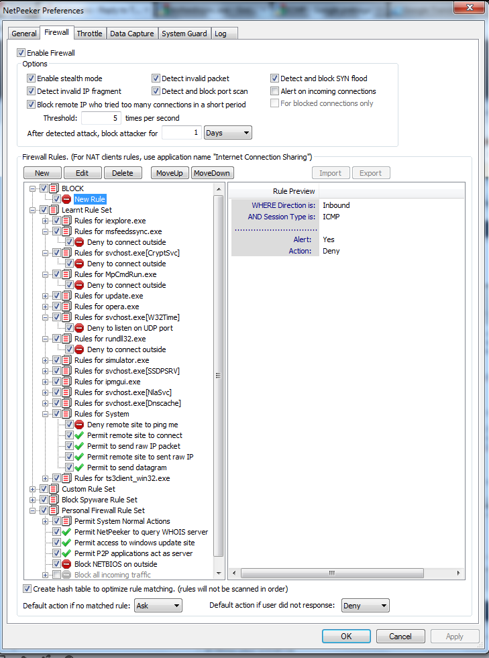Toggle Block remote IP too many connections checkbox
This screenshot has height=658, width=489.
[x=31, y=105]
